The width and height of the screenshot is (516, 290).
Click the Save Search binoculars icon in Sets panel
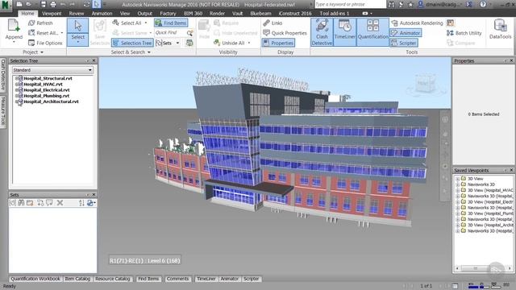(x=21, y=203)
